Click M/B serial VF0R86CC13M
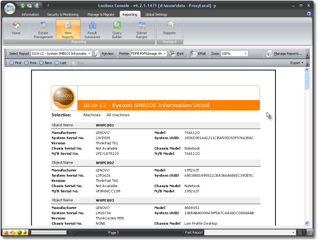 tap(108, 191)
